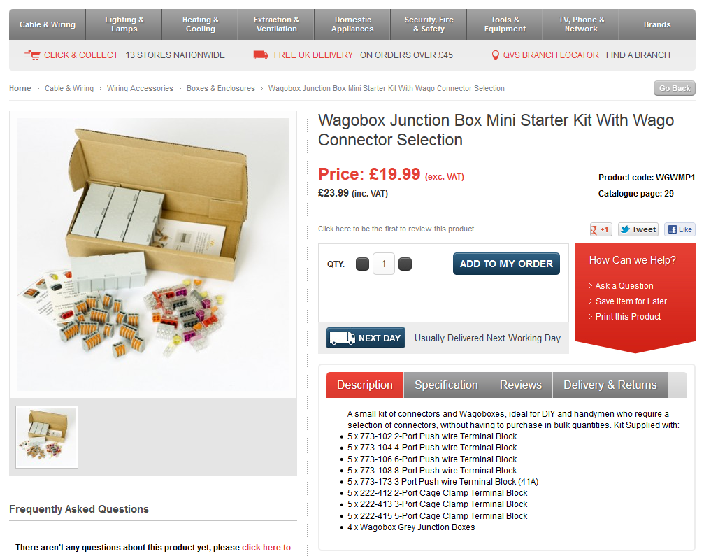
Task: Open the Specification tab
Action: point(446,385)
